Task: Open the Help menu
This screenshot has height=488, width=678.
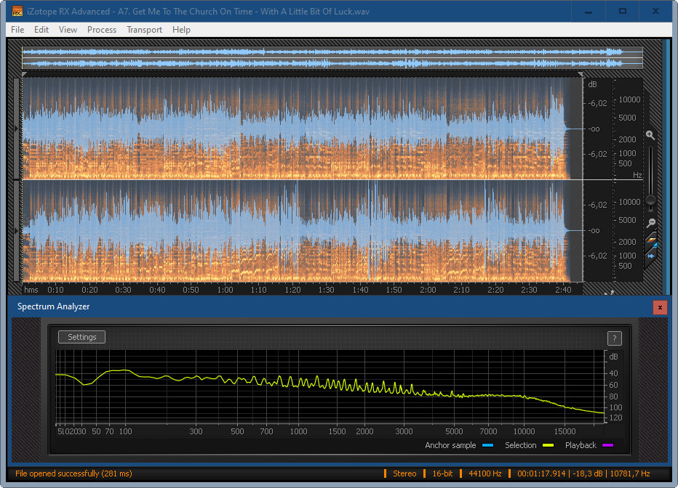Action: point(181,30)
